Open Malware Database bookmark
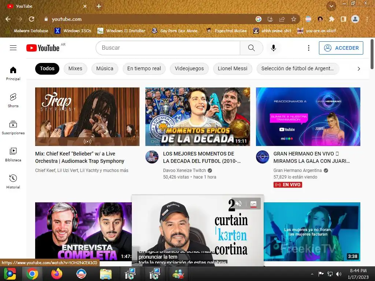Image resolution: width=375 pixels, height=281 pixels. [28, 31]
